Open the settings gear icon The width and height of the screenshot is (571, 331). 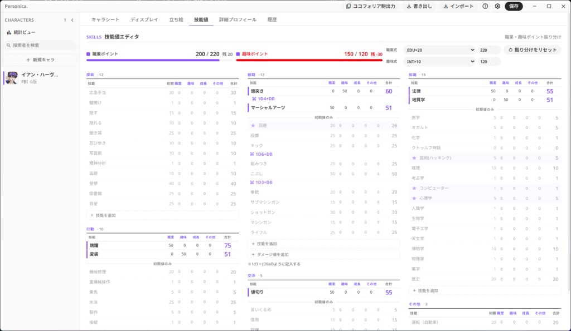(497, 6)
